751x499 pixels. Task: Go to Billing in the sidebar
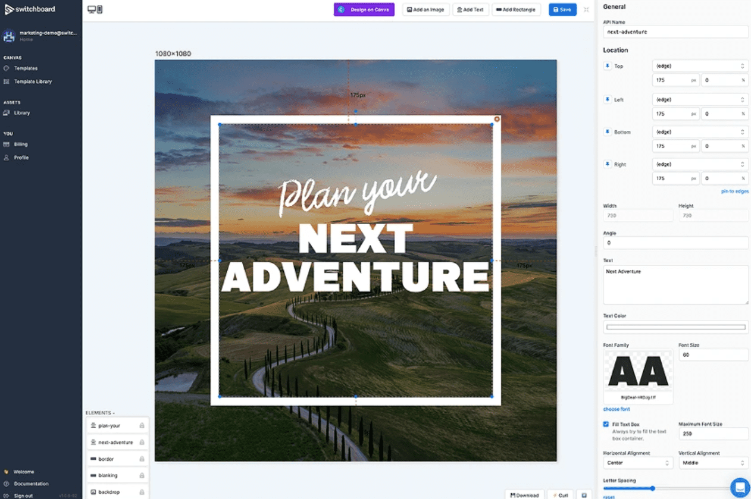pos(21,144)
